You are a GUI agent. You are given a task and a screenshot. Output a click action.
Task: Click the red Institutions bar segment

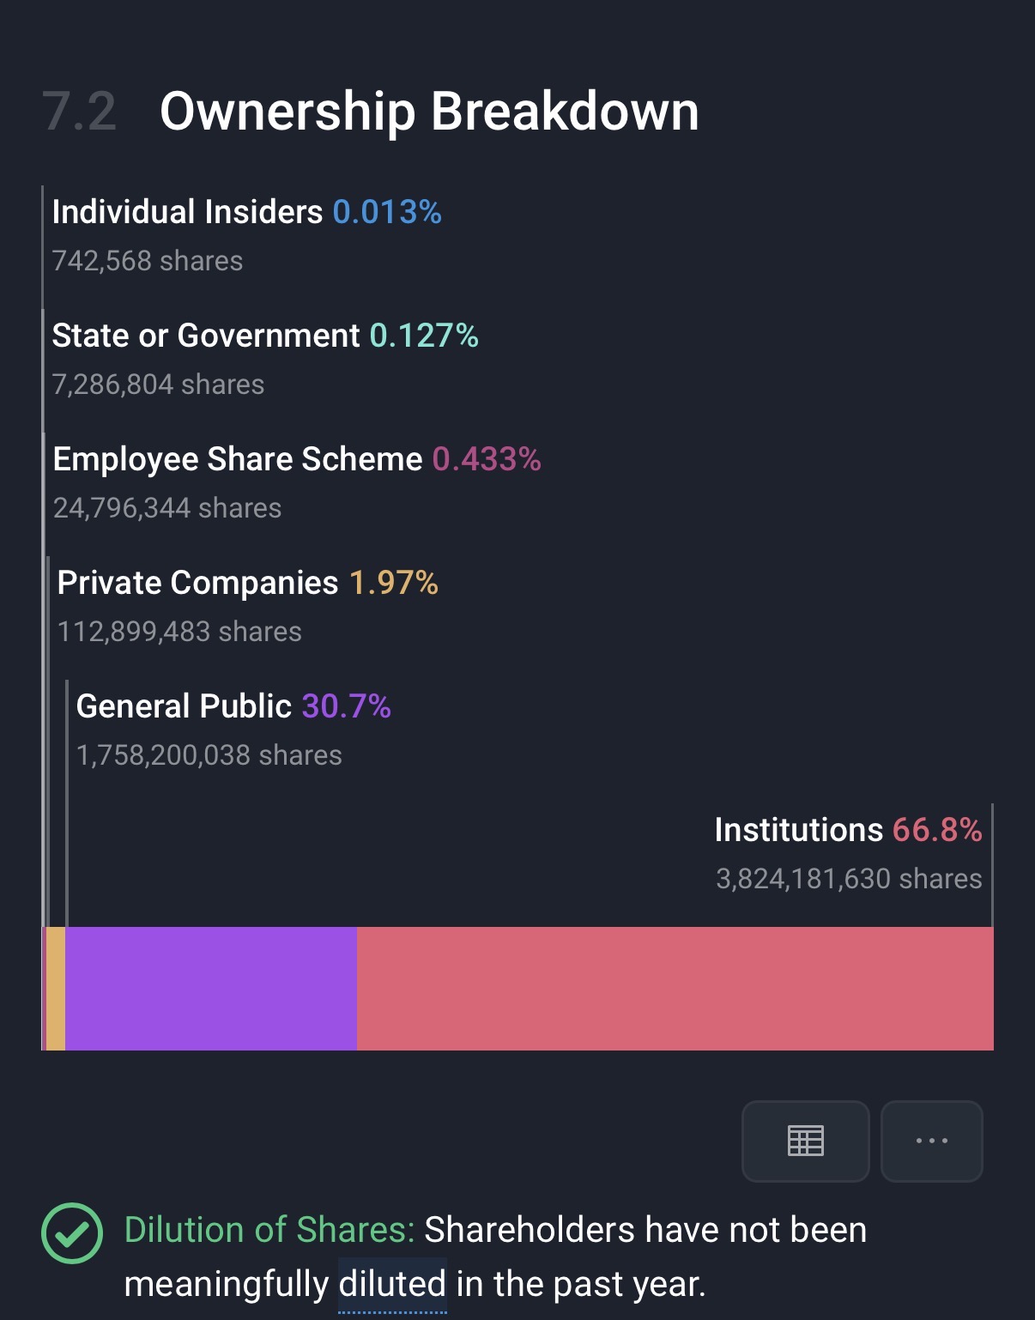675,988
